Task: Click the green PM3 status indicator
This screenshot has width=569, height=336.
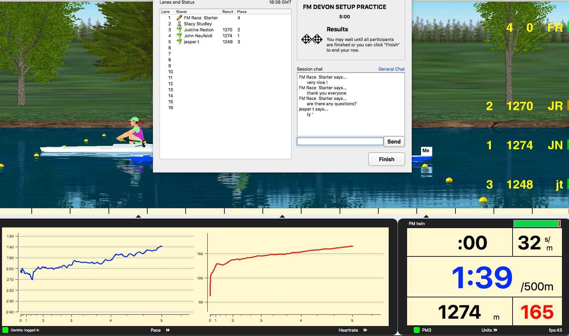Action: (417, 330)
